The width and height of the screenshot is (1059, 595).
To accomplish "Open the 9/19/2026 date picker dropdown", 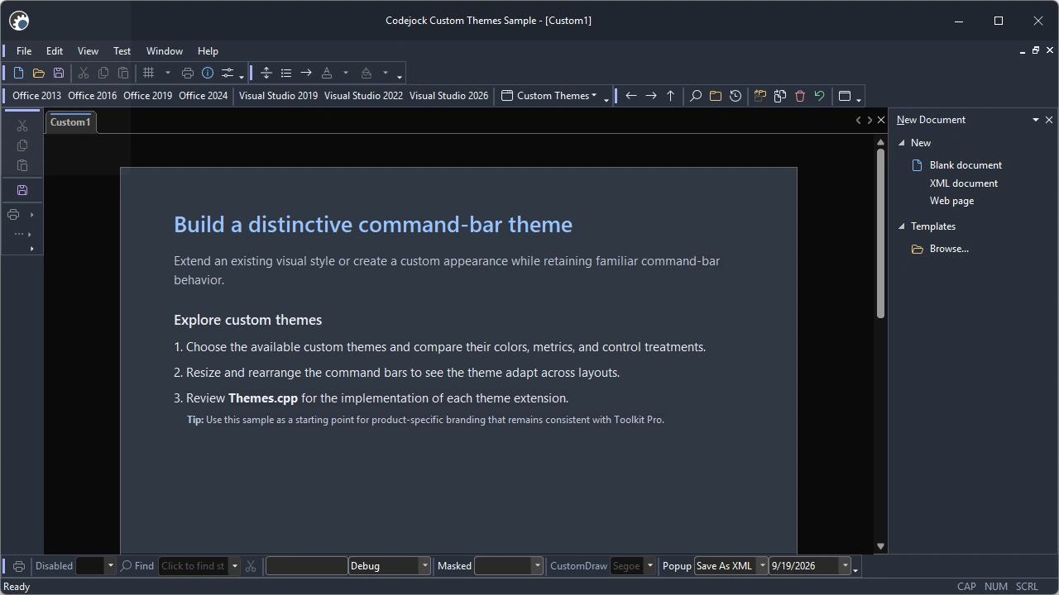I will pyautogui.click(x=845, y=566).
